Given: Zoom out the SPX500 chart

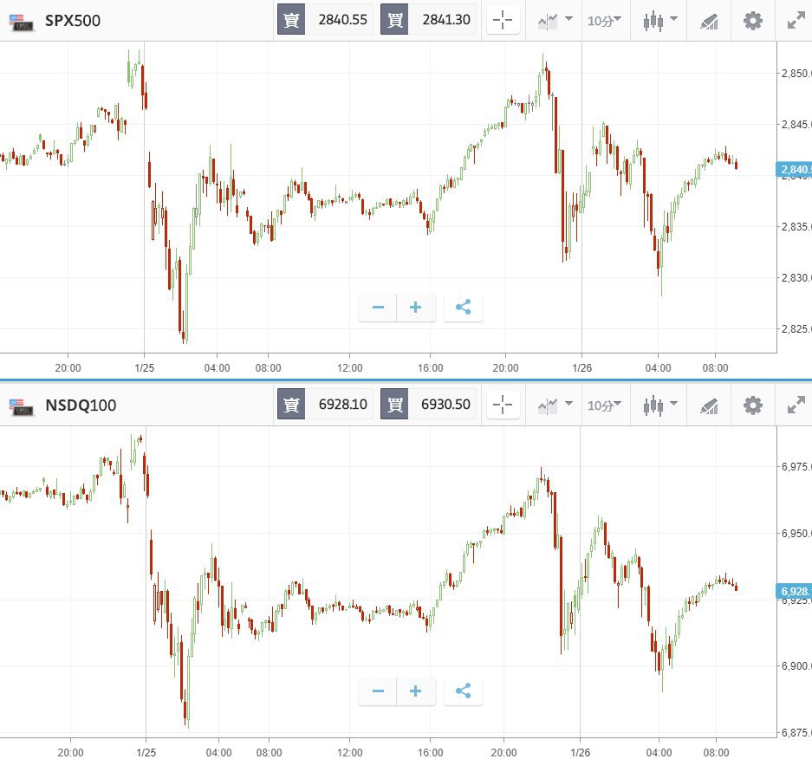Looking at the screenshot, I should coord(378,308).
